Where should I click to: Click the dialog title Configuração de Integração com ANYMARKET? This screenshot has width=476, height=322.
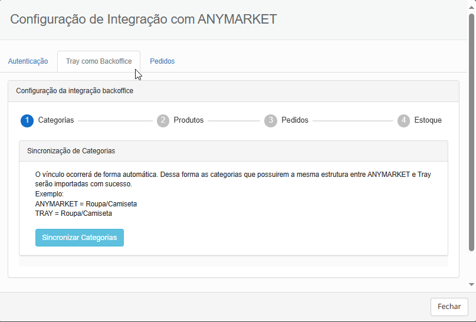coord(143,19)
